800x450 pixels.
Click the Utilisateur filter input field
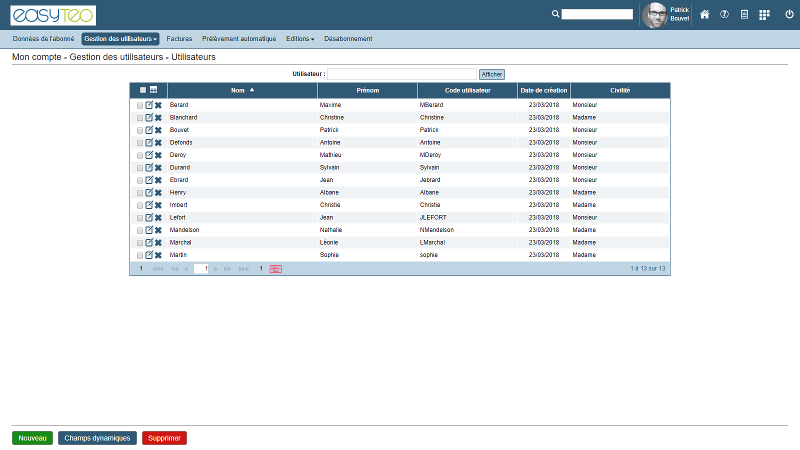pos(401,74)
